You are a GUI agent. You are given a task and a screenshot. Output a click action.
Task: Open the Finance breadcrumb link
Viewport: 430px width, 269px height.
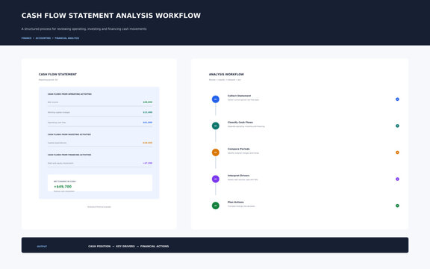pyautogui.click(x=27, y=38)
